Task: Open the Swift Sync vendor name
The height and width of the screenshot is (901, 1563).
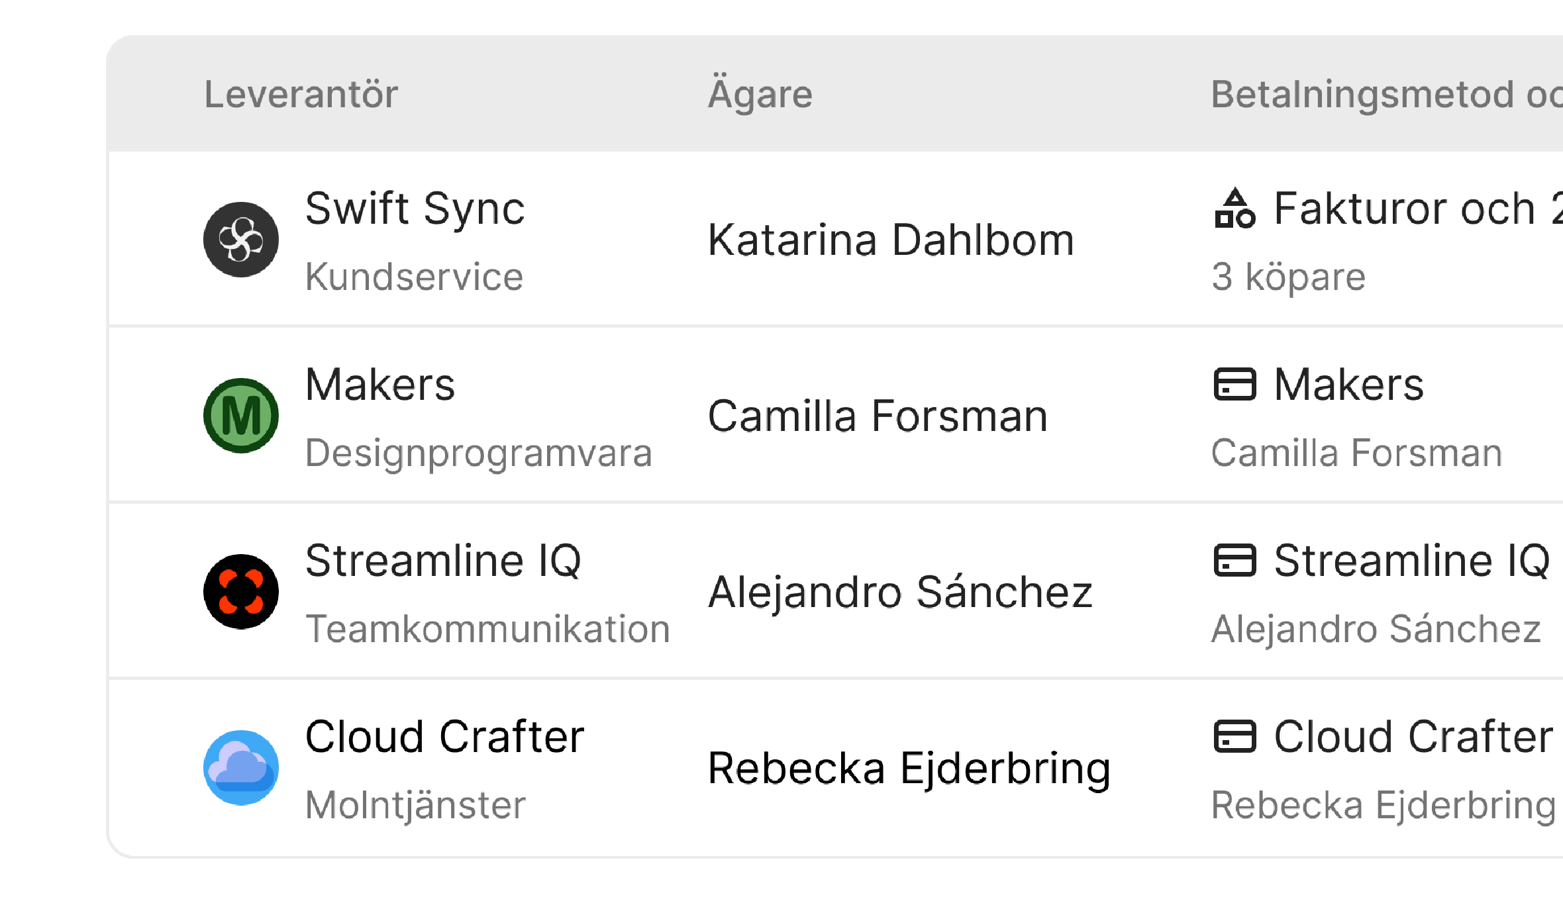Action: click(x=415, y=209)
